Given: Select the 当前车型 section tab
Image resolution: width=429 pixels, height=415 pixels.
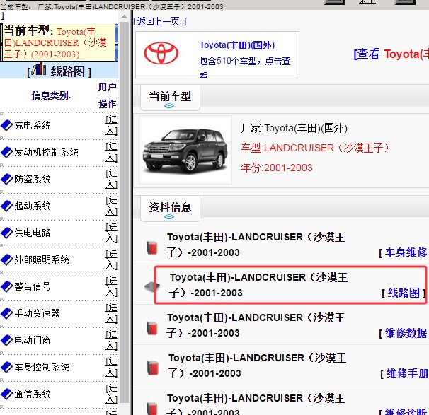Looking at the screenshot, I should 170,98.
